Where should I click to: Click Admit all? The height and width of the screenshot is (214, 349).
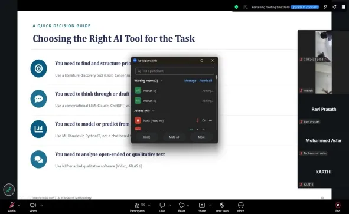[206, 81]
